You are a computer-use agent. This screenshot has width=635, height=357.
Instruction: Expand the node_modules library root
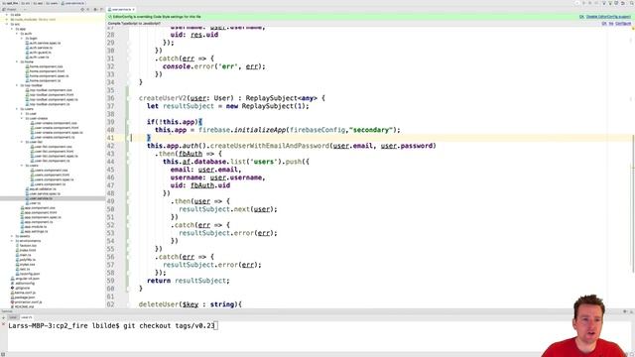7,20
